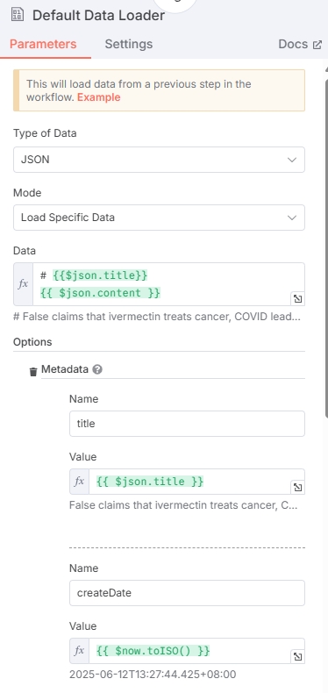Image resolution: width=328 pixels, height=693 pixels.
Task: Open the Type of Data dropdown
Action: click(159, 160)
